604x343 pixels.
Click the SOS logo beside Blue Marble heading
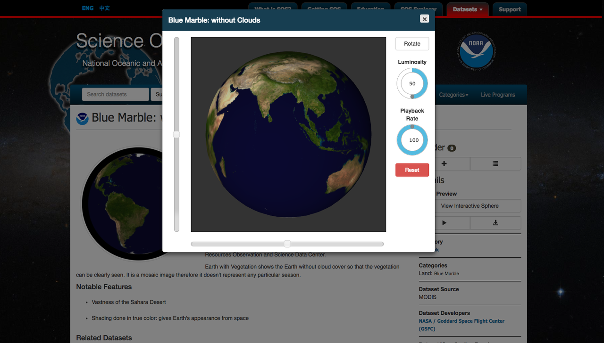point(83,119)
